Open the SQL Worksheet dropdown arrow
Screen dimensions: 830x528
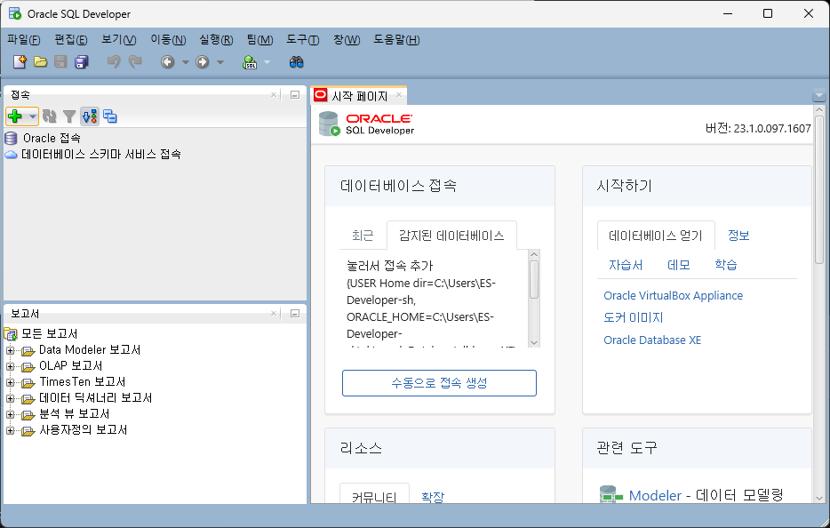pyautogui.click(x=267, y=62)
